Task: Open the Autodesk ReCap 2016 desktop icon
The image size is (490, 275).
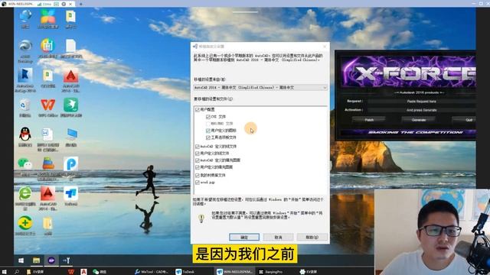Action: [x=25, y=76]
